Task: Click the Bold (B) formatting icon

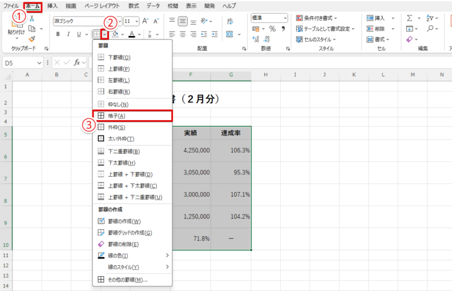Action: coord(58,34)
